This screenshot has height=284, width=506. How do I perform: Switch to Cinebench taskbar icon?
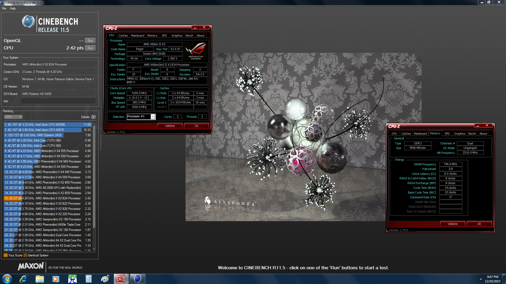(137, 279)
